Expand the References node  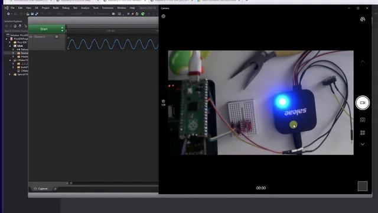pos(13,50)
